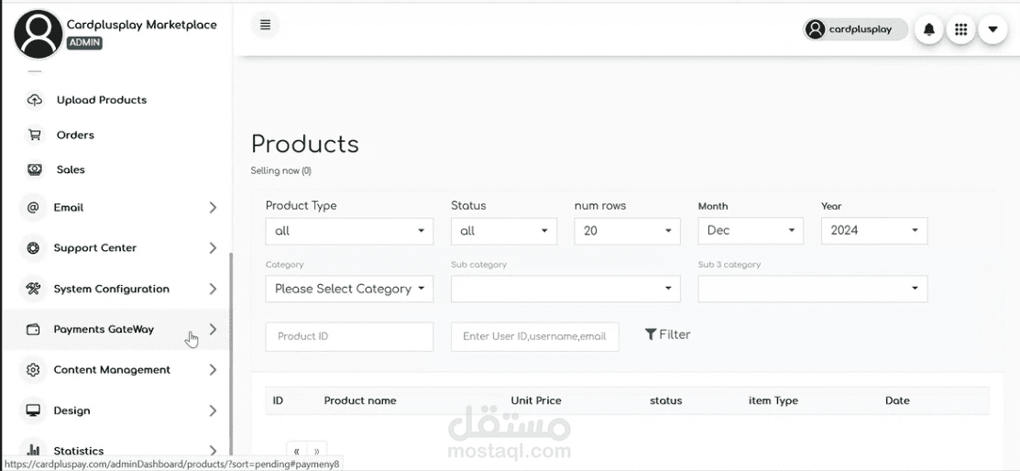Open the Product Type dropdown

point(349,231)
